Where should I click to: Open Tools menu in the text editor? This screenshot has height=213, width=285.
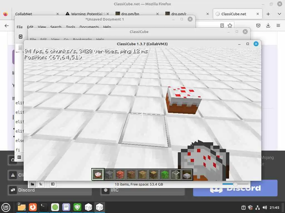point(70,27)
